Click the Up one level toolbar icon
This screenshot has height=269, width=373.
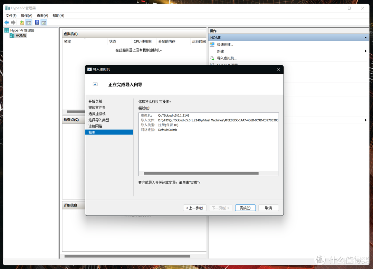[x=22, y=22]
